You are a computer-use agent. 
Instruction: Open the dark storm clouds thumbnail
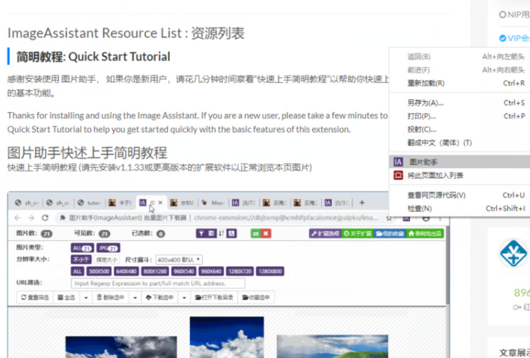click(x=121, y=347)
